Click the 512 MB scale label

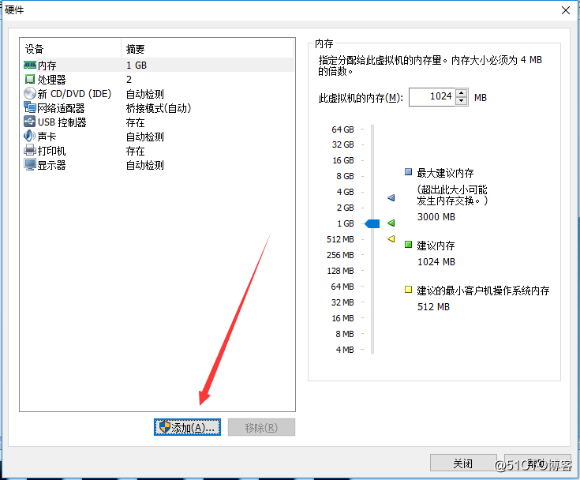point(340,239)
